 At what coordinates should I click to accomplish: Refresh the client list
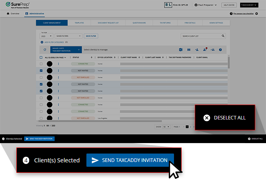pyautogui.click(x=45, y=50)
